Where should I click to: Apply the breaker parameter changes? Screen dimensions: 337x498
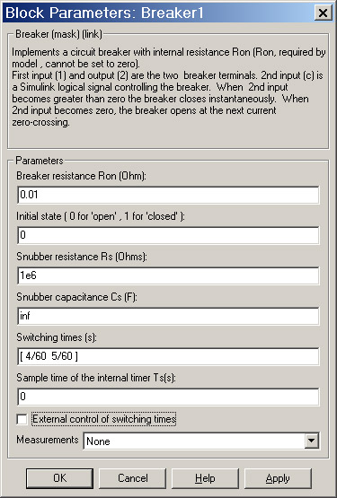coord(278,478)
